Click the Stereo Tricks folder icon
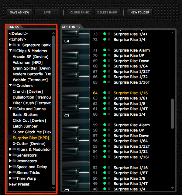Image resolution: width=182 pixels, height=195 pixels. [x=14, y=172]
